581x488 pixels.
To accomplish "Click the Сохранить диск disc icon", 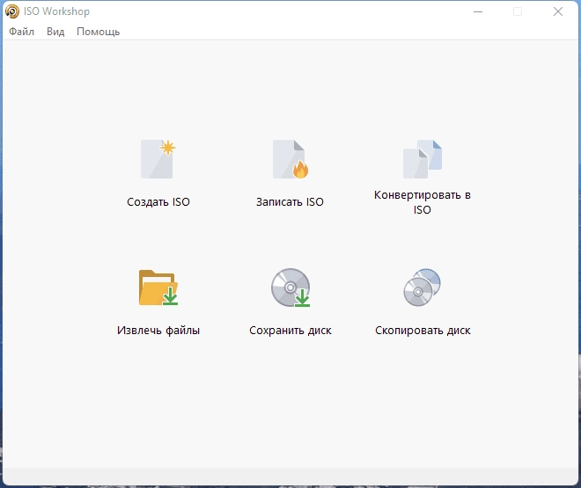I will click(x=290, y=288).
